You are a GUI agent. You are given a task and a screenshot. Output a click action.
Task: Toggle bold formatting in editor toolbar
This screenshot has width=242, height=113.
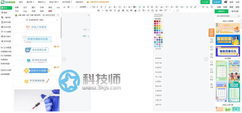(101, 7)
